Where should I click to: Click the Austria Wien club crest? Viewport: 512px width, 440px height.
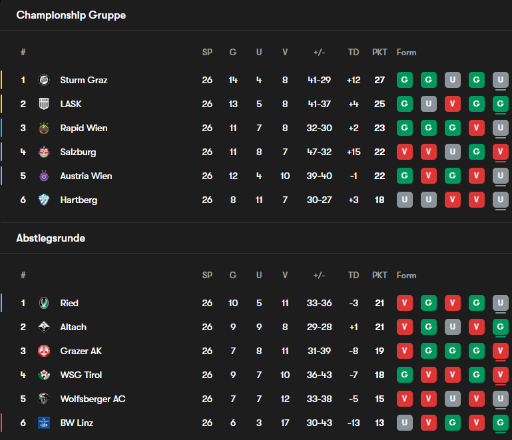(x=44, y=176)
